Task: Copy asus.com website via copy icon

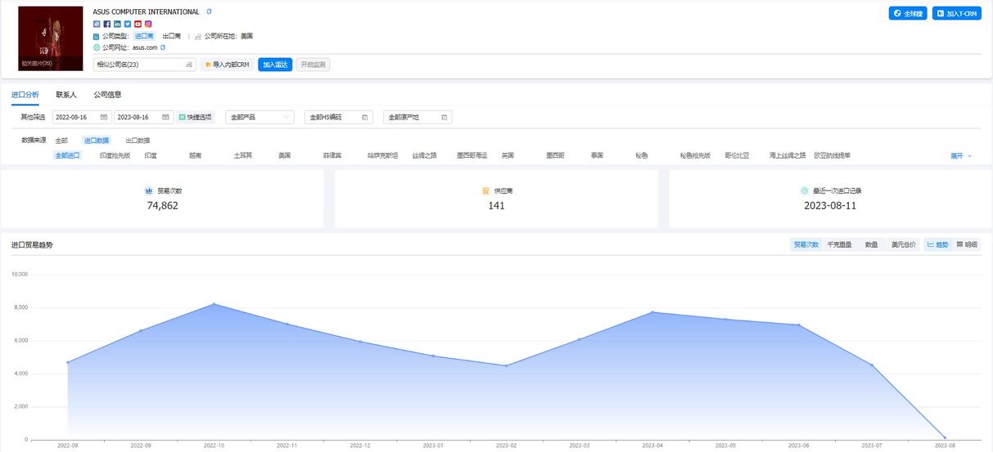Action: pos(163,47)
